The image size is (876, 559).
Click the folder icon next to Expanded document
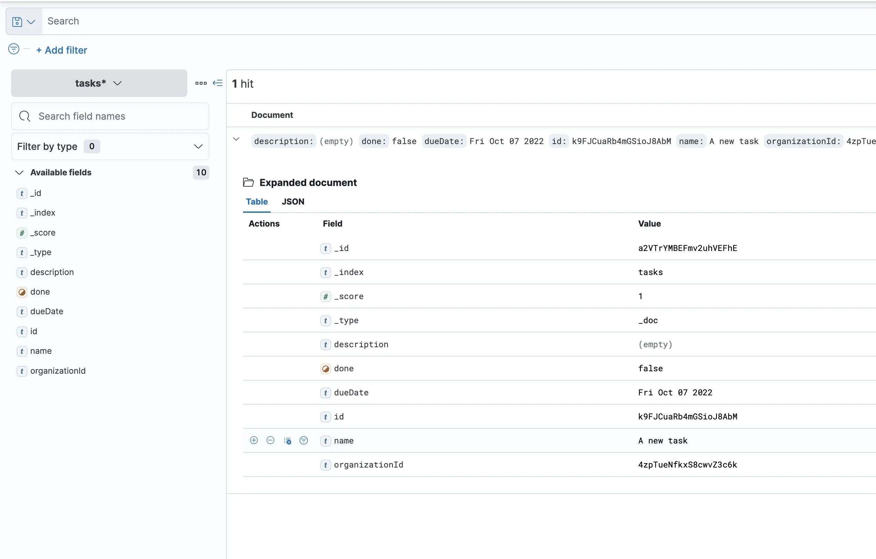[249, 182]
